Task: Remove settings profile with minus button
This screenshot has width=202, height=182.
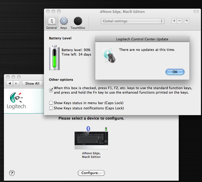Action: coord(179,21)
